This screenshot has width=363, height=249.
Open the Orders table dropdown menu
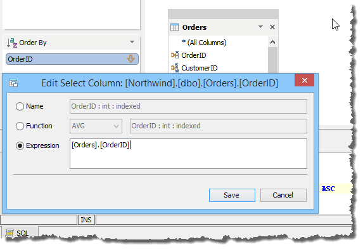(x=260, y=27)
